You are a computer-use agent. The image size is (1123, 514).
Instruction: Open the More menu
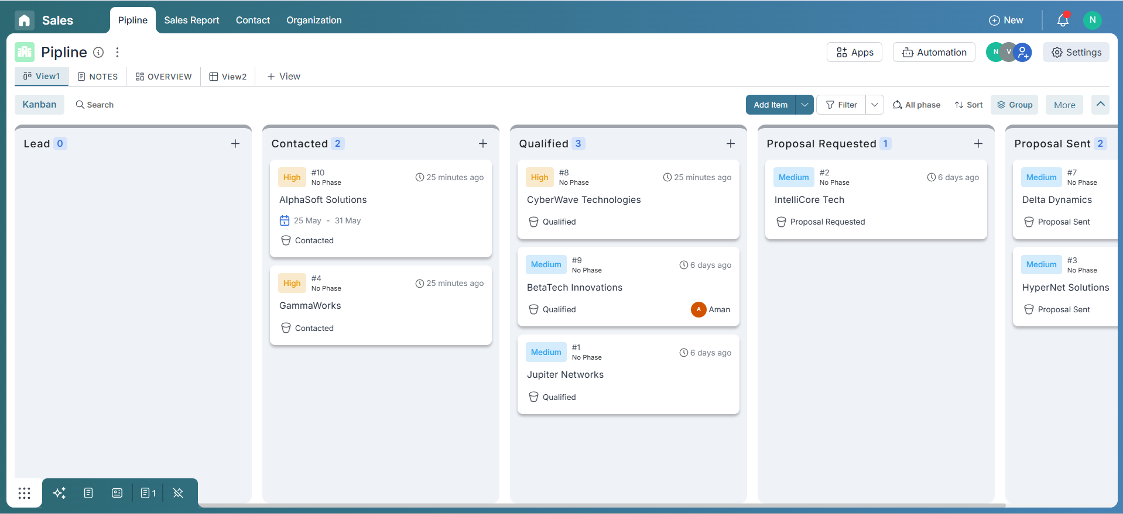[x=1064, y=105]
